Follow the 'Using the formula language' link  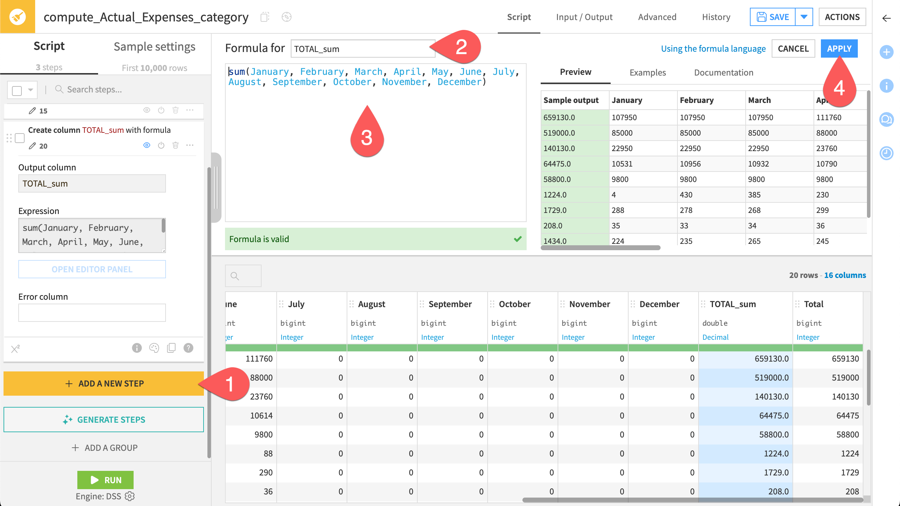click(713, 48)
